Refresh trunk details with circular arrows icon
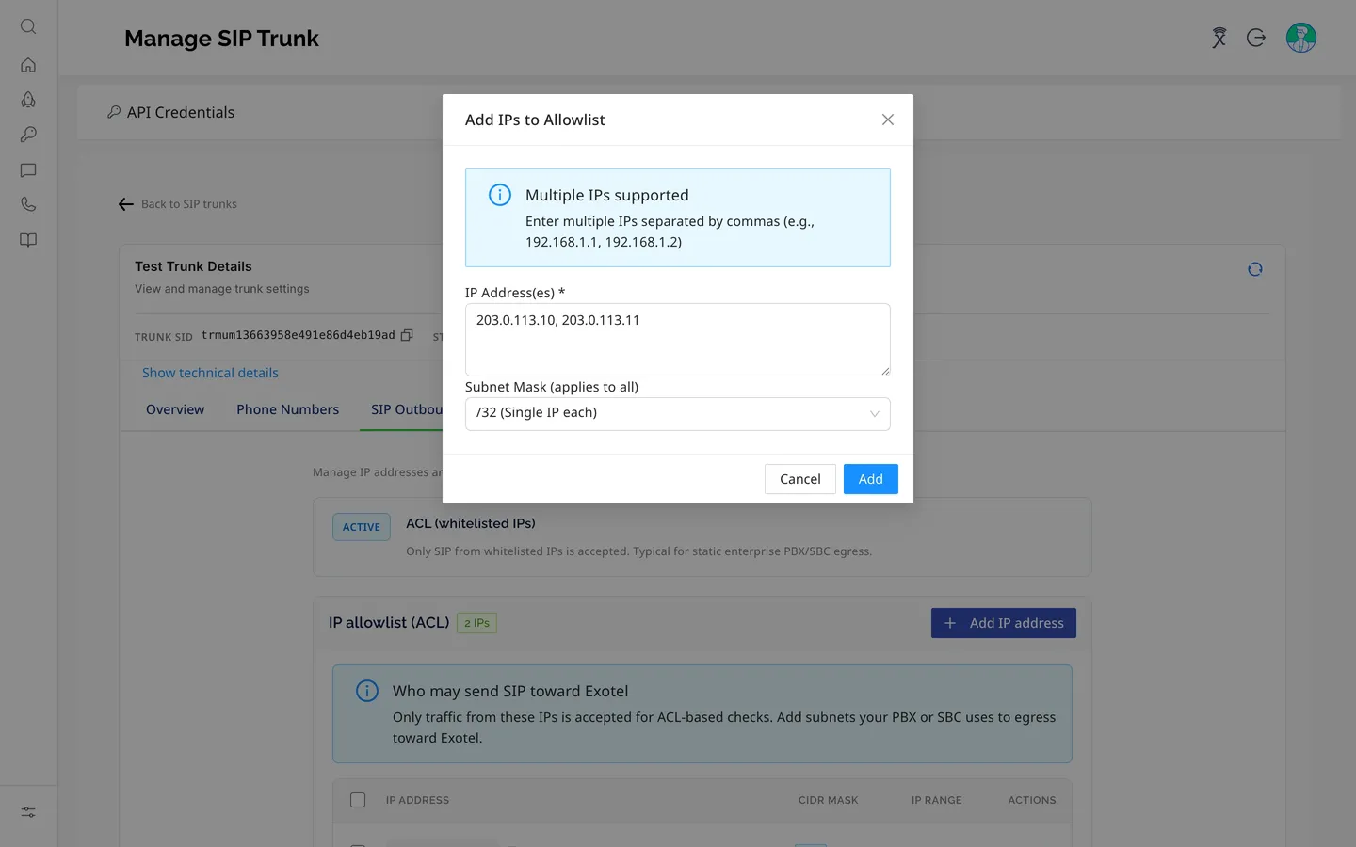 (1254, 269)
